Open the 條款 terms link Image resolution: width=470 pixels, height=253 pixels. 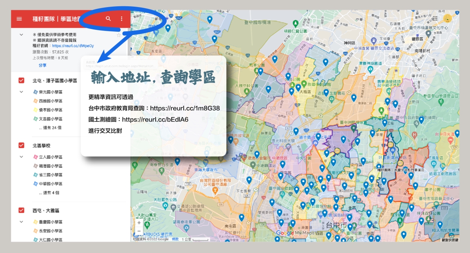175,239
